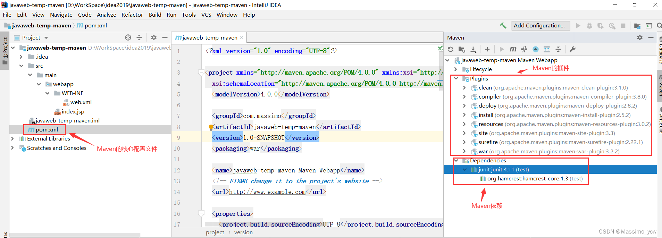Select web.xml file in project tree

pos(77,102)
